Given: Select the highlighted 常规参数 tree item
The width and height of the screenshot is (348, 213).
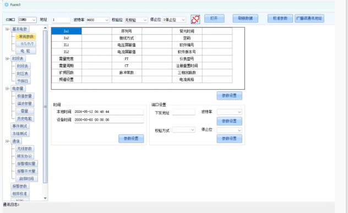Looking at the screenshot, I should tap(26, 37).
